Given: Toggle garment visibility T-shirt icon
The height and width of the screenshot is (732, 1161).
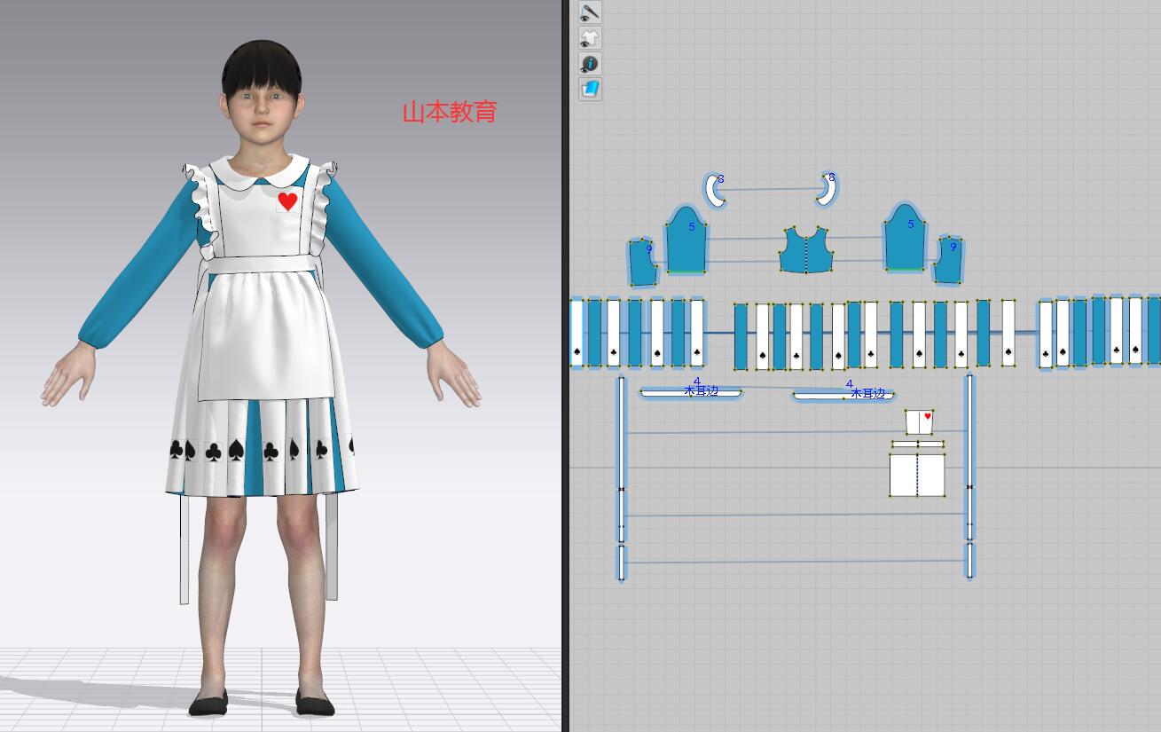Looking at the screenshot, I should pos(590,38).
